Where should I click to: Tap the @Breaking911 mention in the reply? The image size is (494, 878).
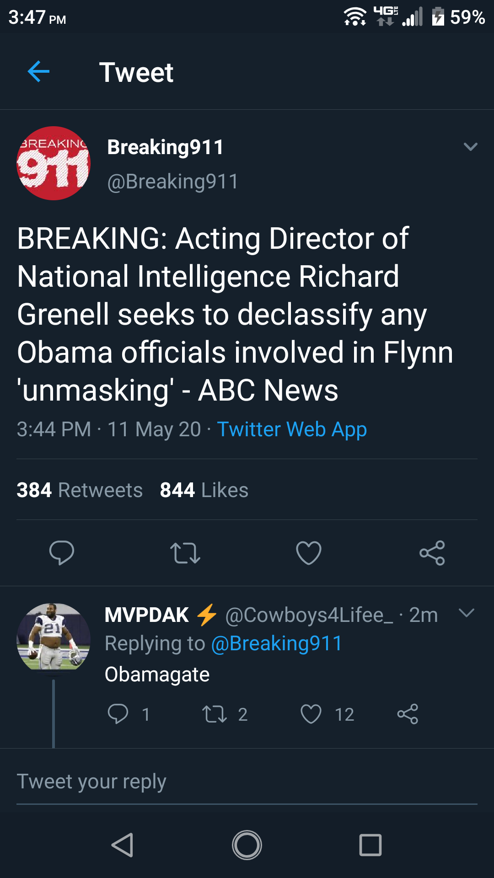[x=276, y=643]
